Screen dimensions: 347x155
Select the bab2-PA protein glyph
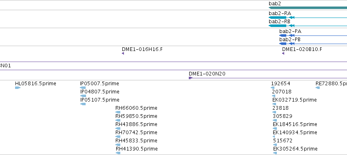313,35
